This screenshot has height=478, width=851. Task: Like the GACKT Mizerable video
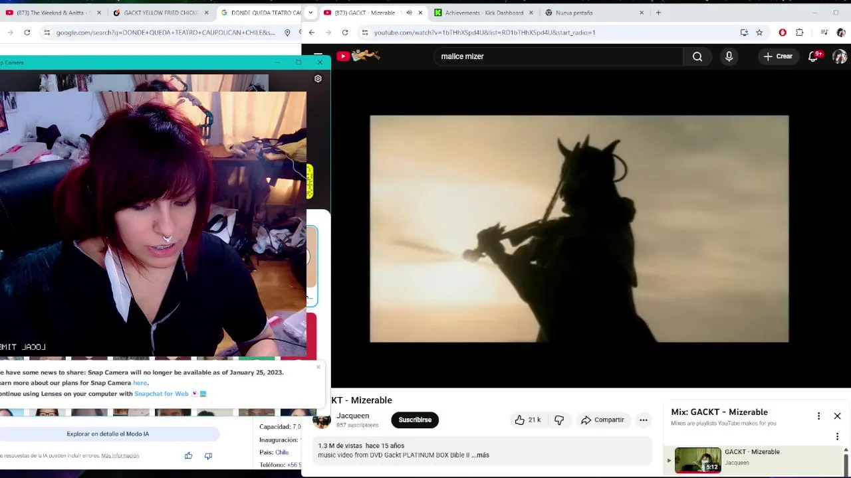coord(527,420)
